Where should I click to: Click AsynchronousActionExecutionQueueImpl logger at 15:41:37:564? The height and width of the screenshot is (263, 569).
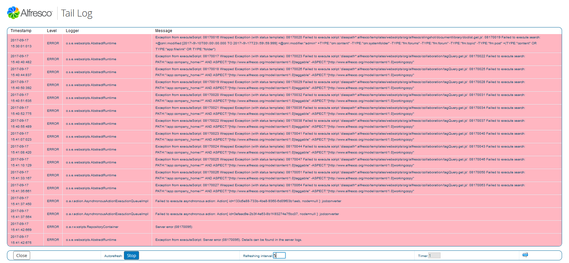click(x=107, y=214)
